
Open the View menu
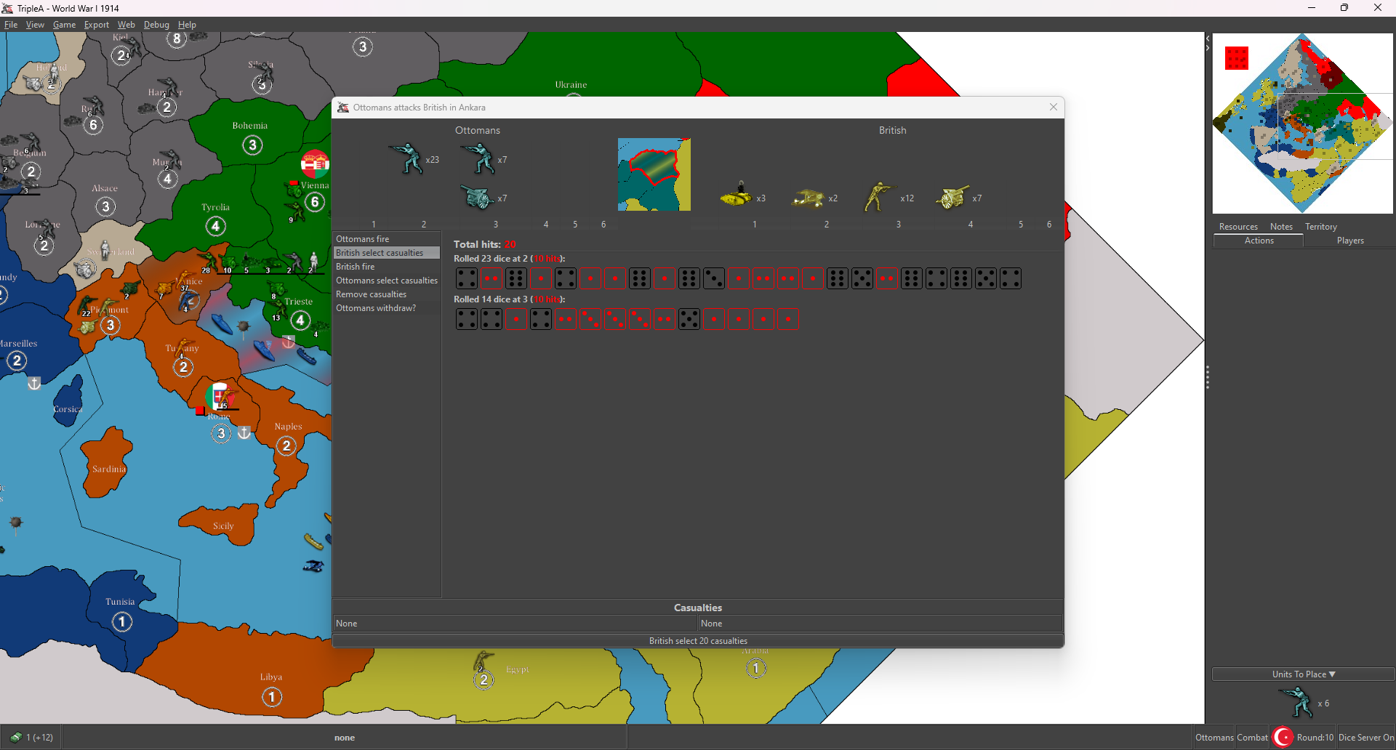(x=35, y=24)
